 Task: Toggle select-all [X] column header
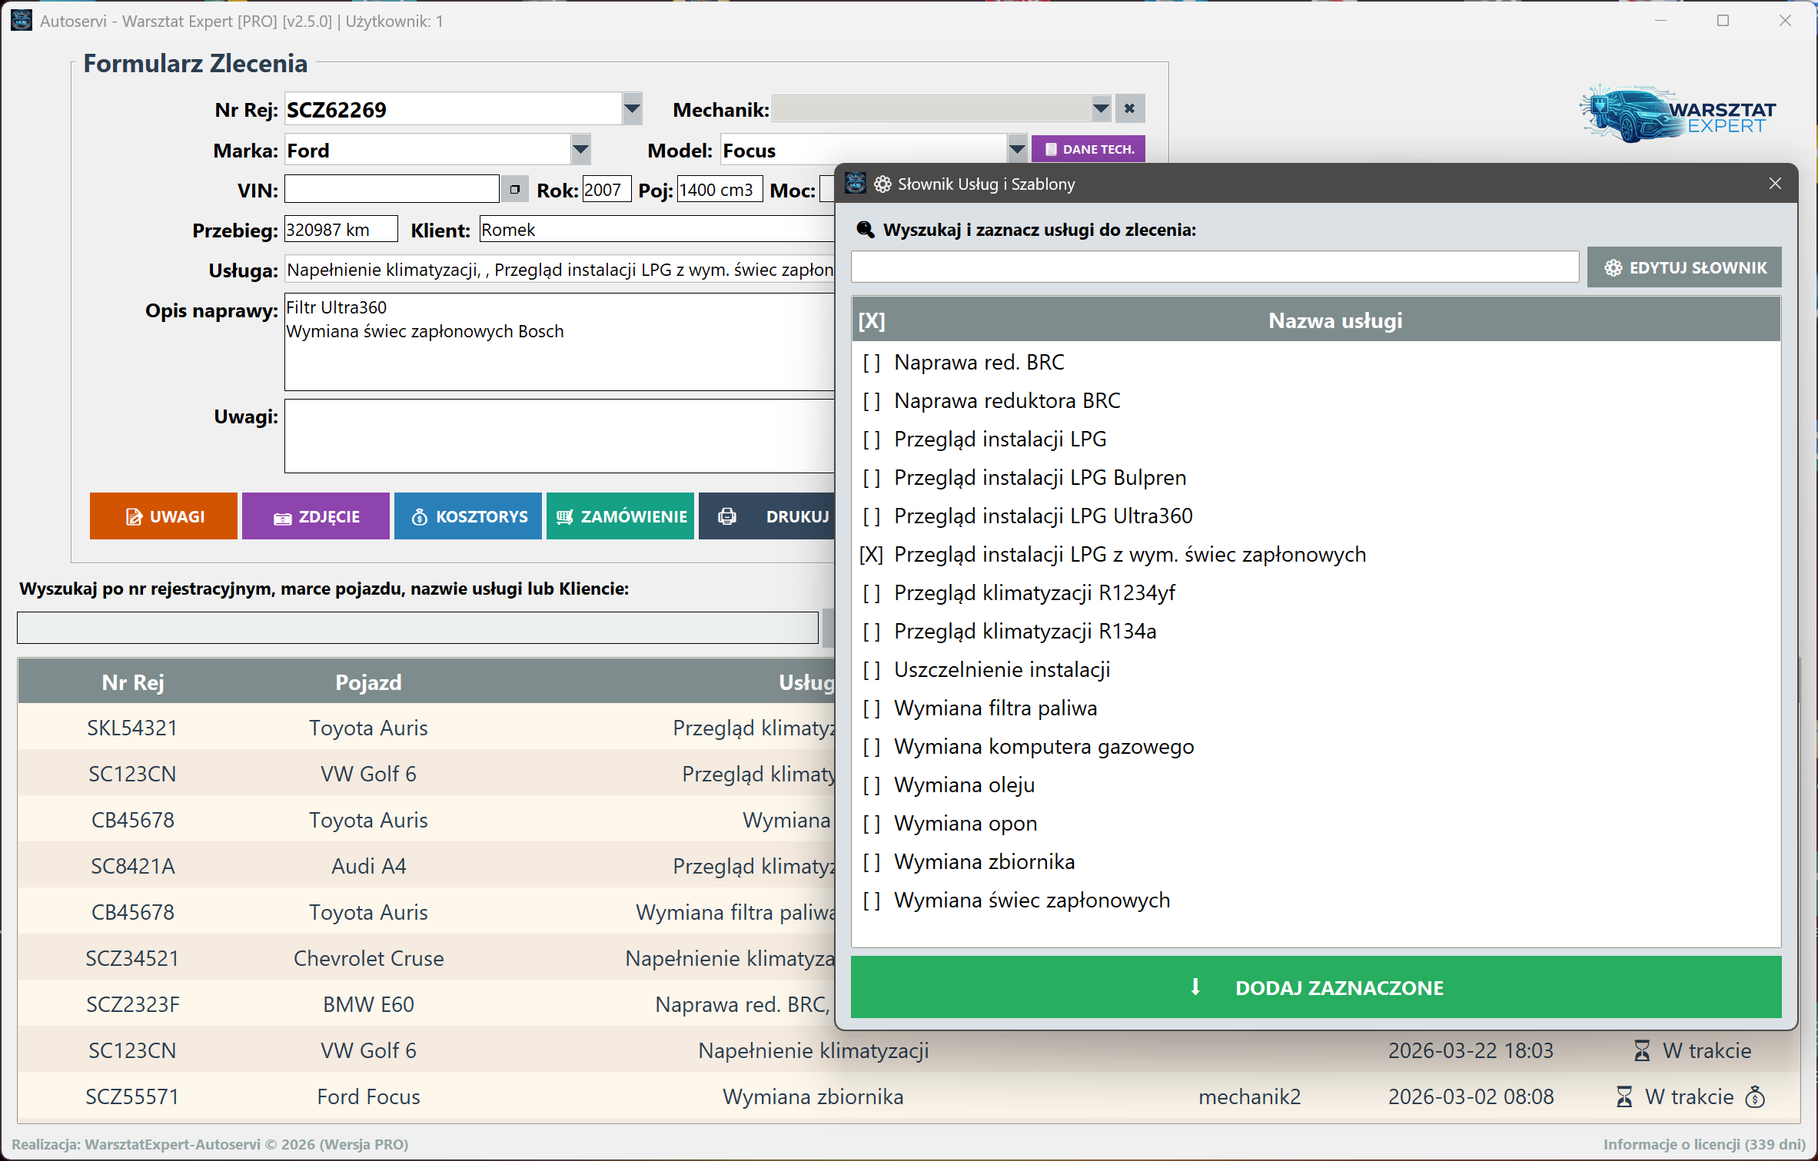pyautogui.click(x=872, y=321)
